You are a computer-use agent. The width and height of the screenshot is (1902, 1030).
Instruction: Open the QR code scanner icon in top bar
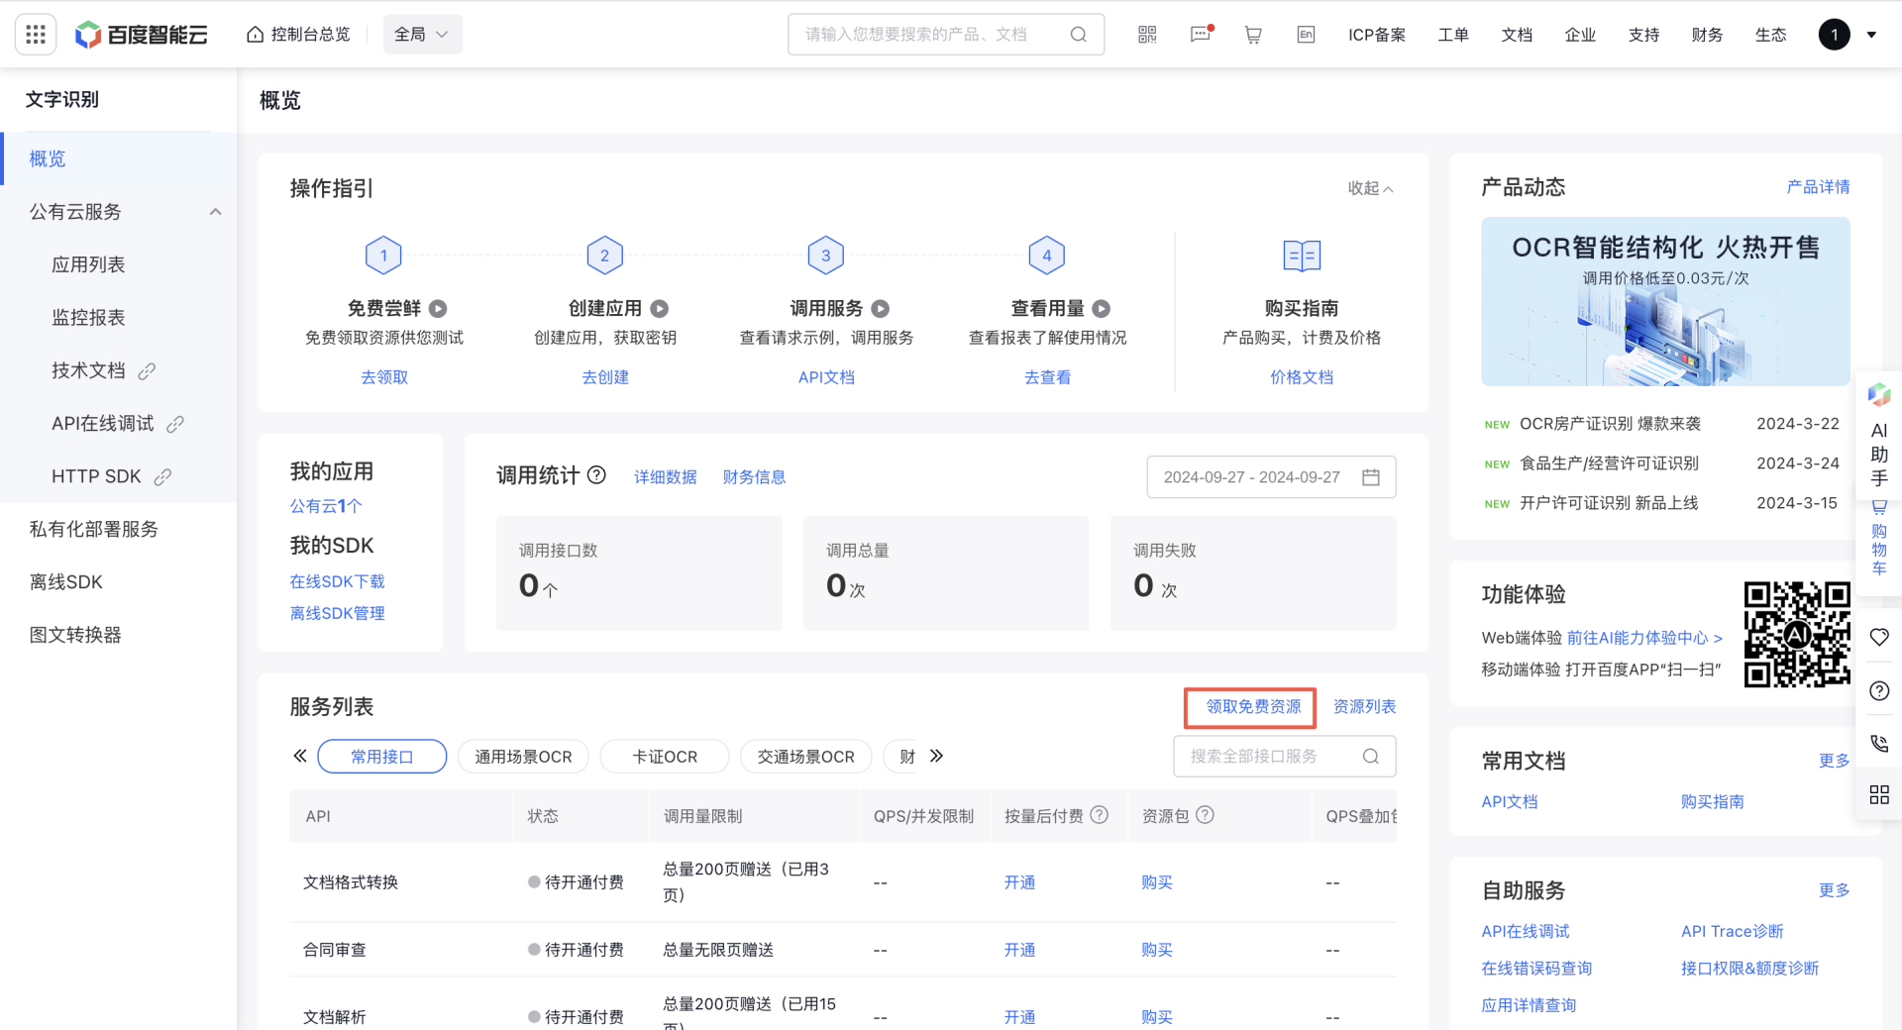pyautogui.click(x=1147, y=35)
